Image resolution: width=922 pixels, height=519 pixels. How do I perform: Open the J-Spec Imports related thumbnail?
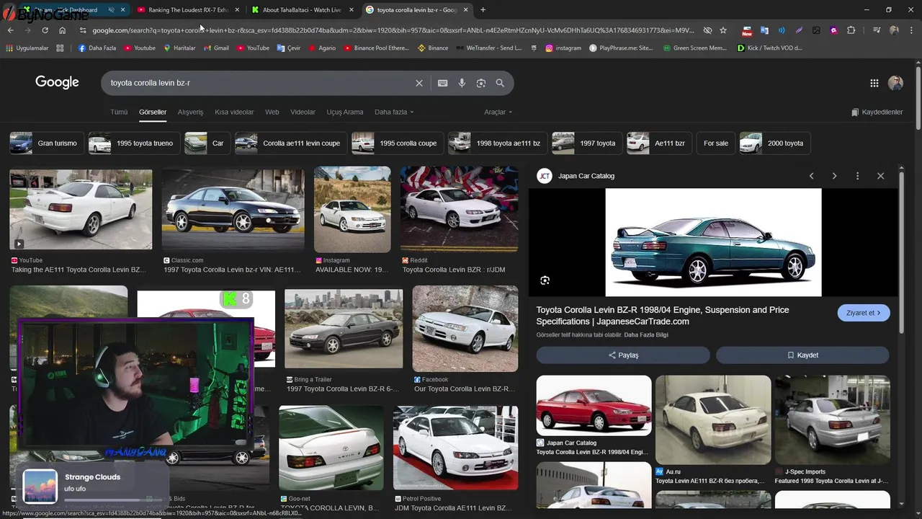pos(832,420)
